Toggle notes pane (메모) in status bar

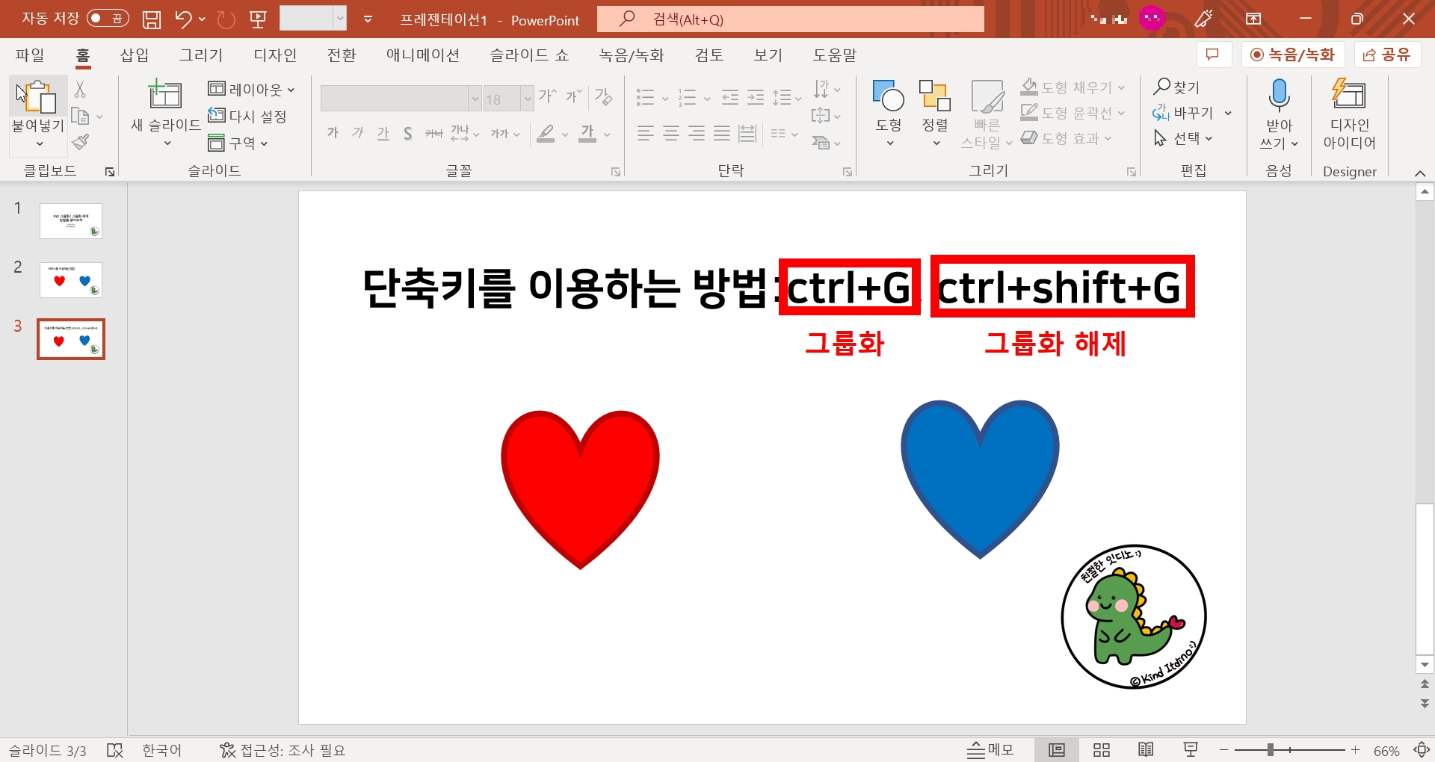pyautogui.click(x=990, y=750)
